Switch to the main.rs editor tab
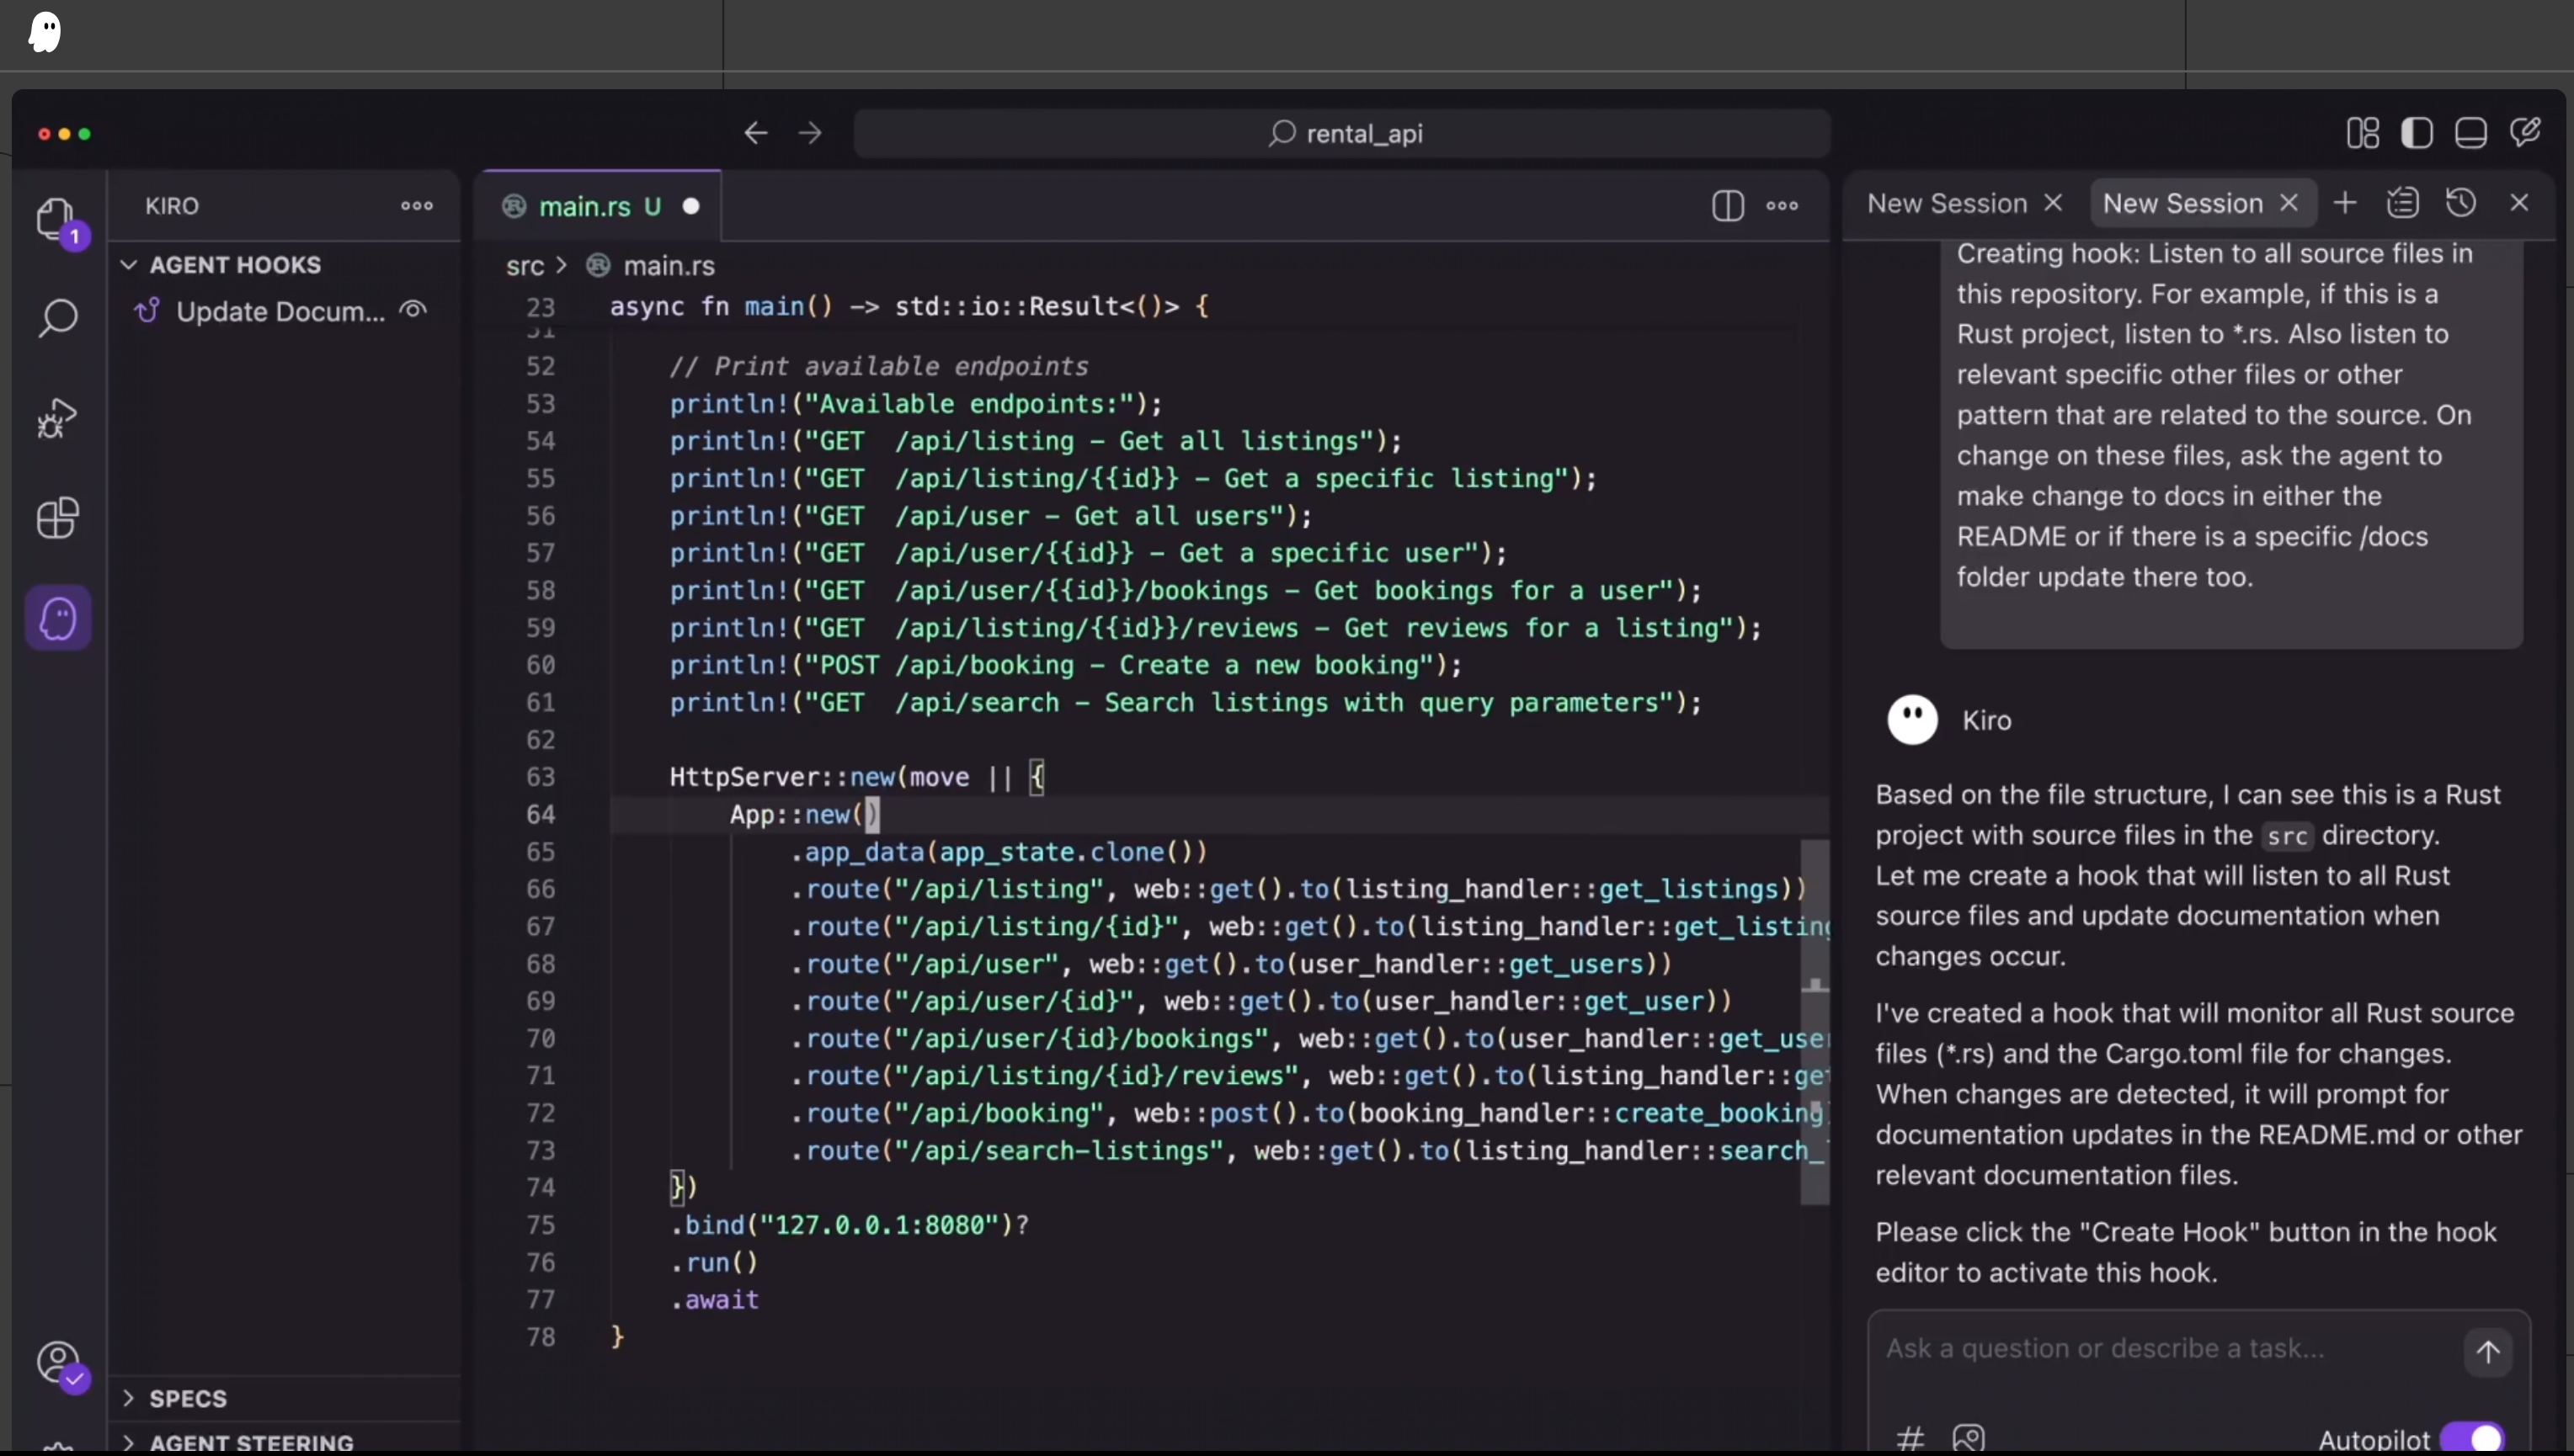Screen dimensions: 2574x1456 [x=585, y=206]
